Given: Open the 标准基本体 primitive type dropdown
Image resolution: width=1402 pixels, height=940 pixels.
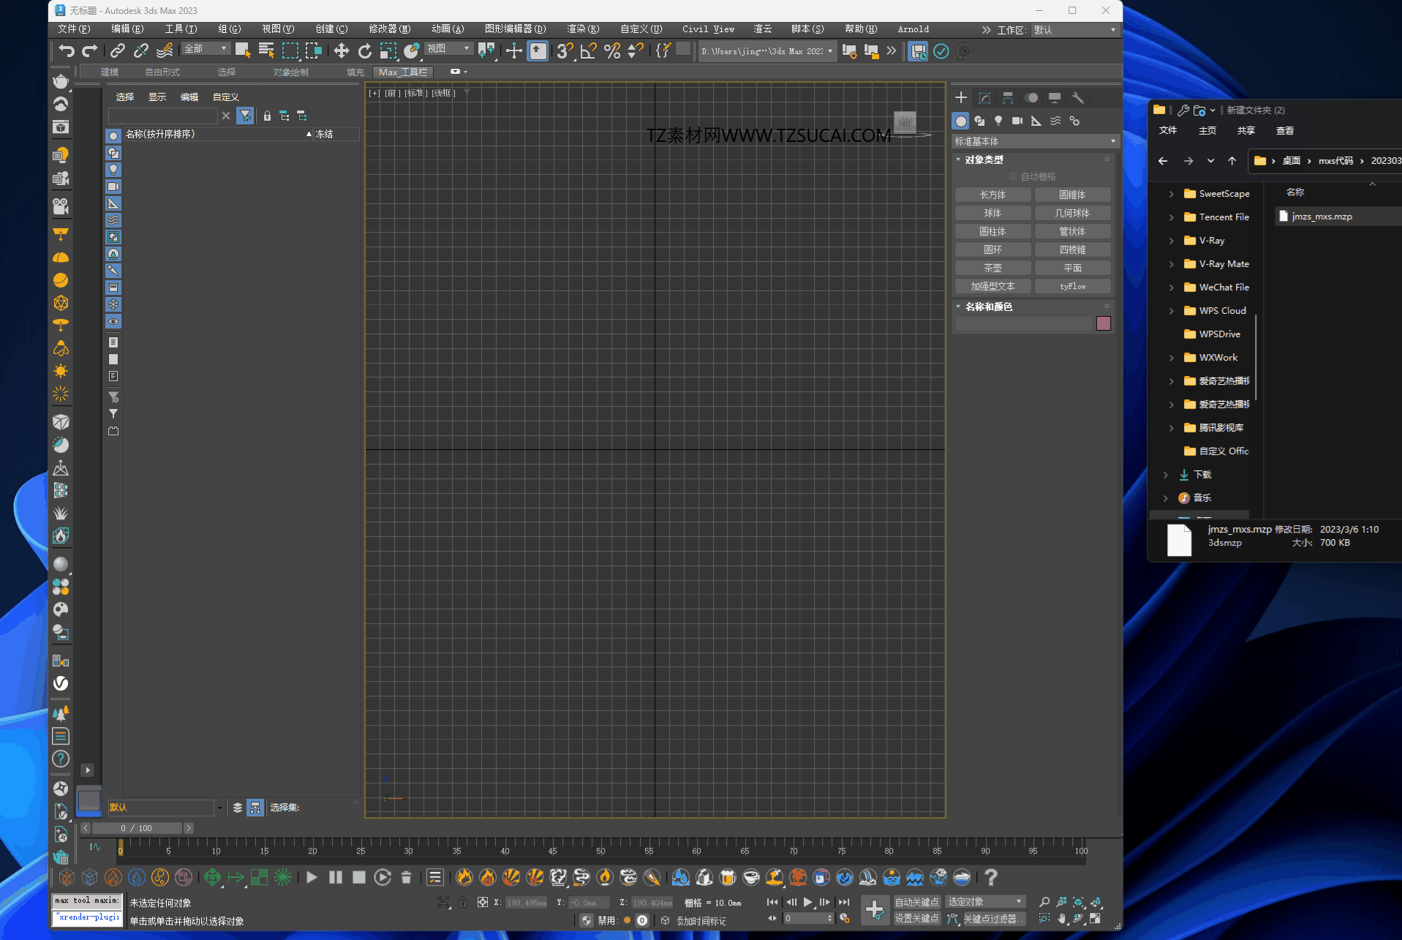Looking at the screenshot, I should click(x=1034, y=141).
